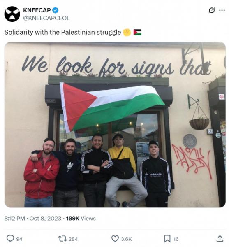Open the Grok explain-post icon
229x247 pixels.
tap(212, 10)
